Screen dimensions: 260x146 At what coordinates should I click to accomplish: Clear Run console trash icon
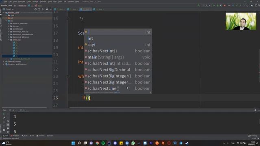click(8, 132)
